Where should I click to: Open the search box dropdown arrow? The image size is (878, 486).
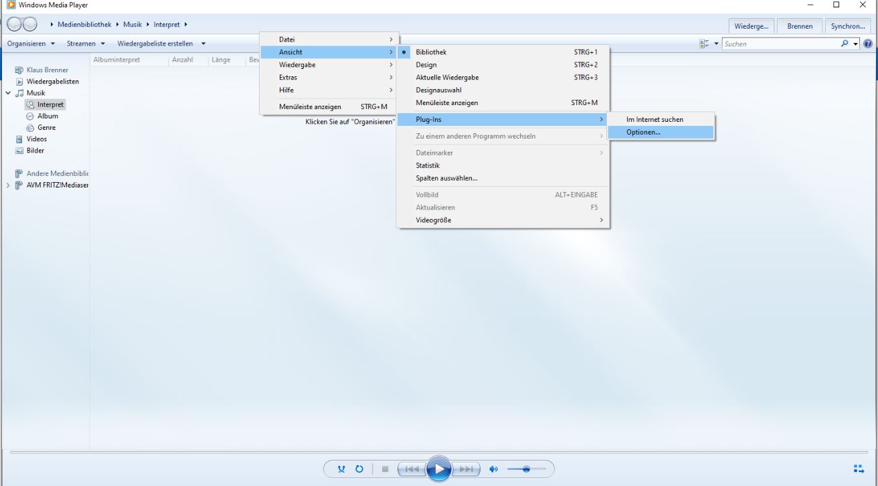pos(855,44)
